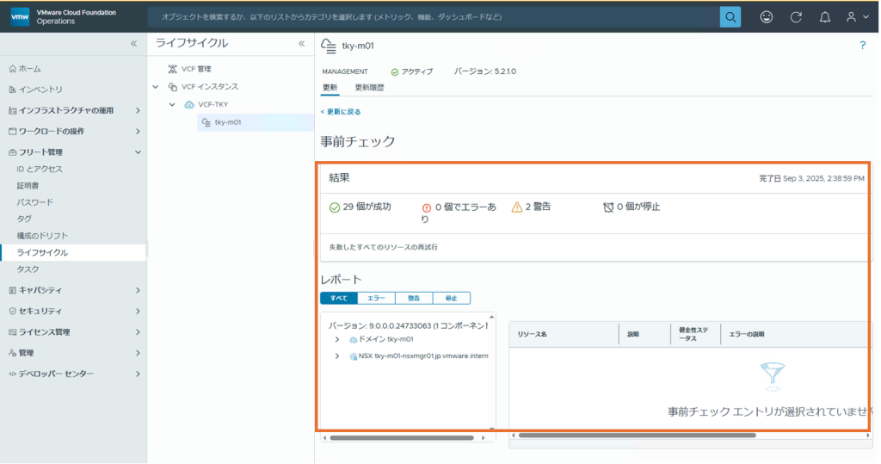Image resolution: width=881 pixels, height=464 pixels.
Task: Expand ドメイン tky-m01 report row
Action: [x=337, y=340]
